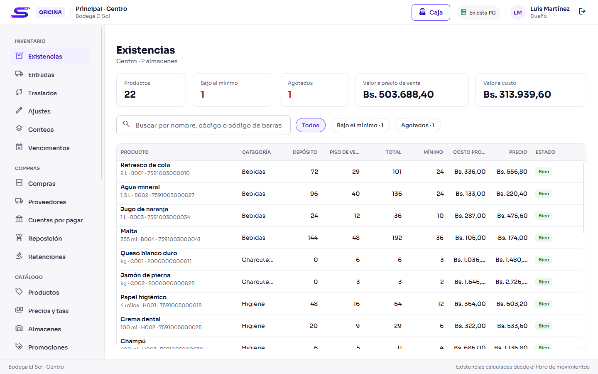Click the Proveedores truck icon
This screenshot has width=598, height=374.
19,201
